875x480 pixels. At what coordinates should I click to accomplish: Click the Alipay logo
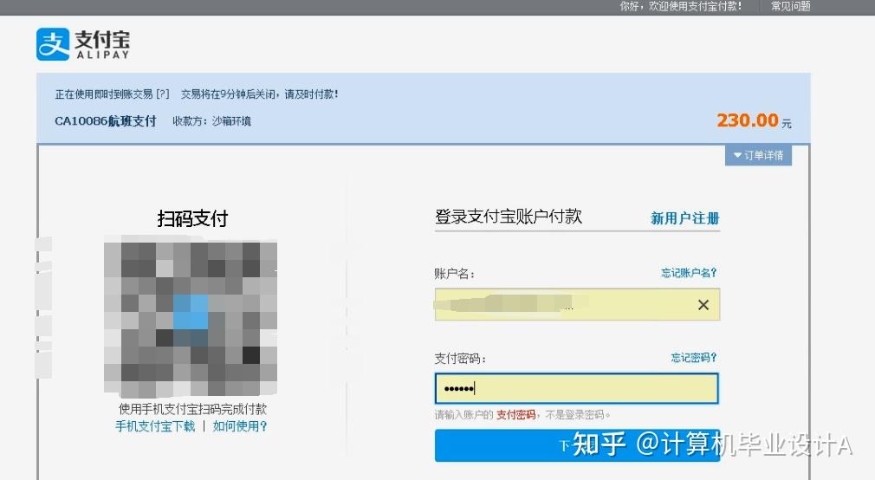(x=83, y=44)
